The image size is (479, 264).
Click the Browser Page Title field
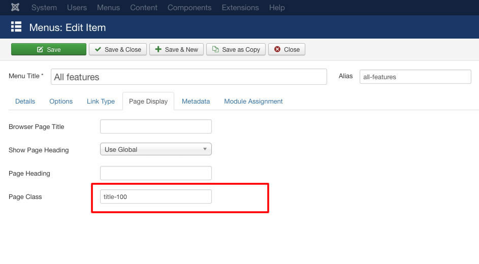click(x=156, y=126)
